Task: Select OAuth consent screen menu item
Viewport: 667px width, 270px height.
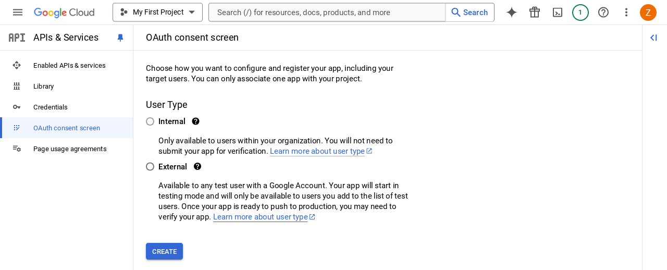Action: tap(67, 128)
